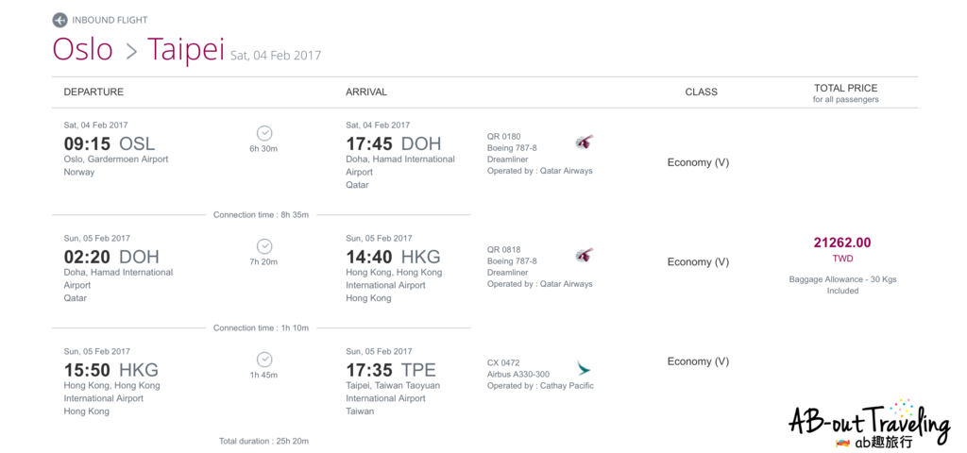Click Qatar Airways logo for flight QR 0180
Image resolution: width=967 pixels, height=453 pixels.
pyautogui.click(x=585, y=143)
